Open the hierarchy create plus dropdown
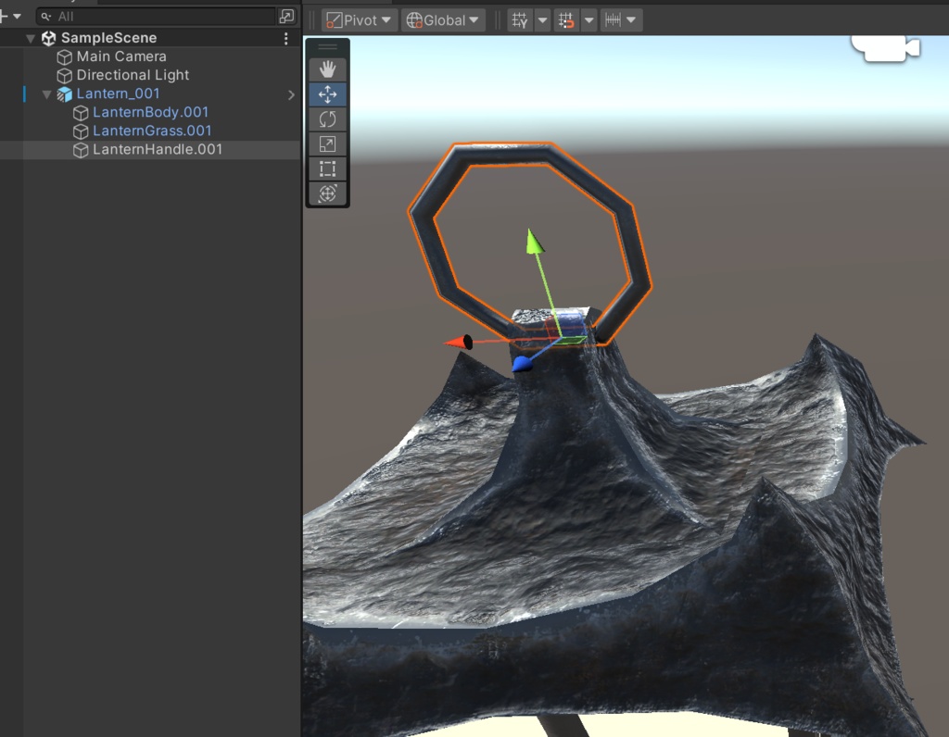The width and height of the screenshot is (949, 737). [x=11, y=17]
